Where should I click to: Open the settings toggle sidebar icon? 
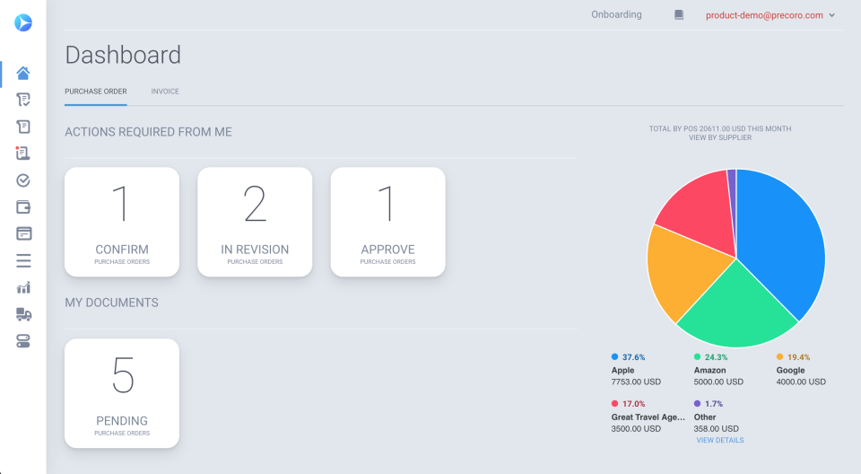pos(23,341)
